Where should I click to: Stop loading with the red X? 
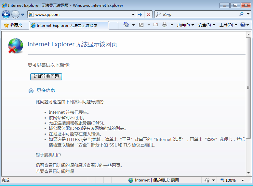[148, 15]
